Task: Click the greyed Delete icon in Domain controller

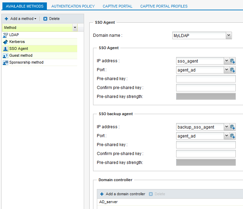Action: coord(151,194)
